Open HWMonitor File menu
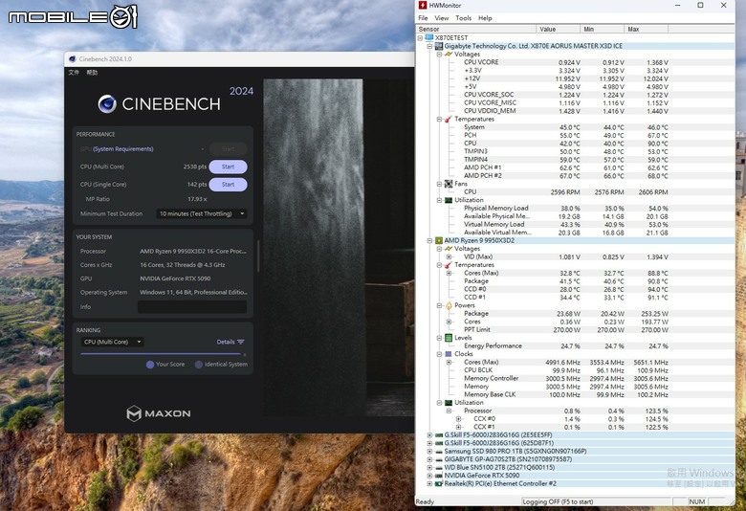Viewport: 746px width, 511px height. pyautogui.click(x=423, y=18)
